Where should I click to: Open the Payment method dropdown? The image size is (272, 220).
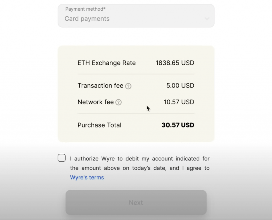pyautogui.click(x=136, y=16)
